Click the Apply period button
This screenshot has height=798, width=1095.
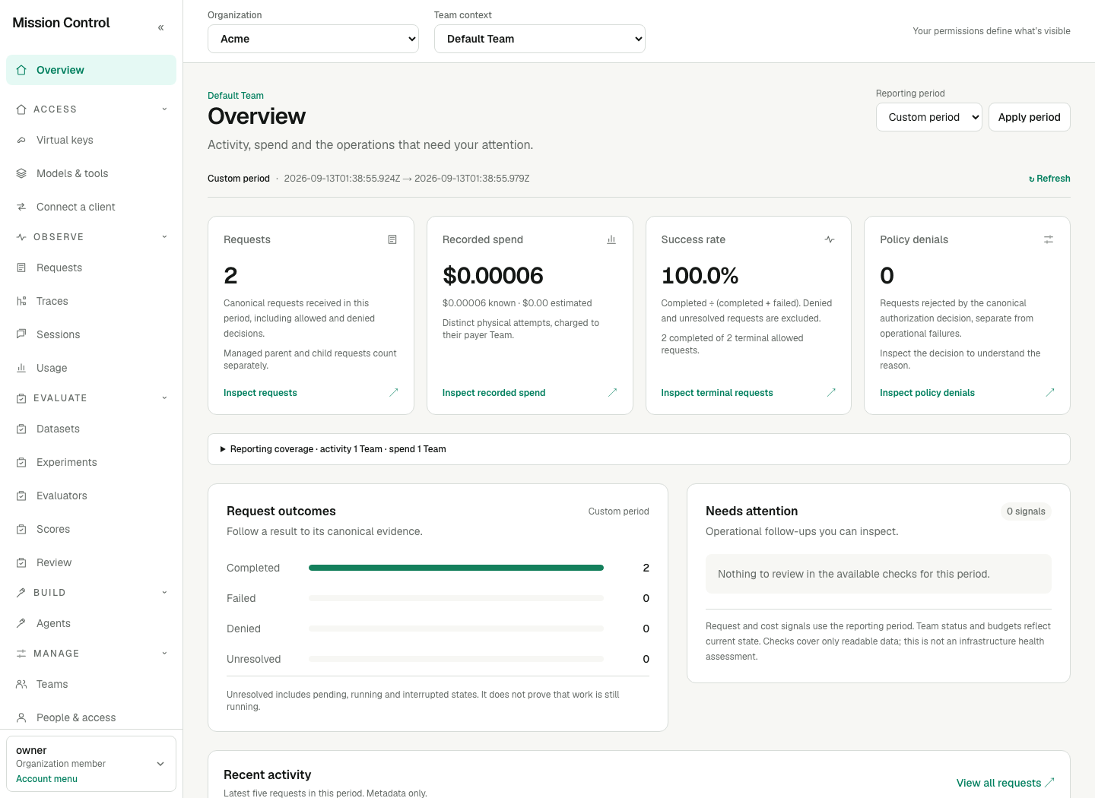[x=1030, y=117]
